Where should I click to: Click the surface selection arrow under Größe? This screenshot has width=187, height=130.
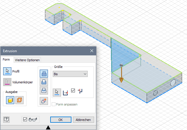click(x=57, y=92)
